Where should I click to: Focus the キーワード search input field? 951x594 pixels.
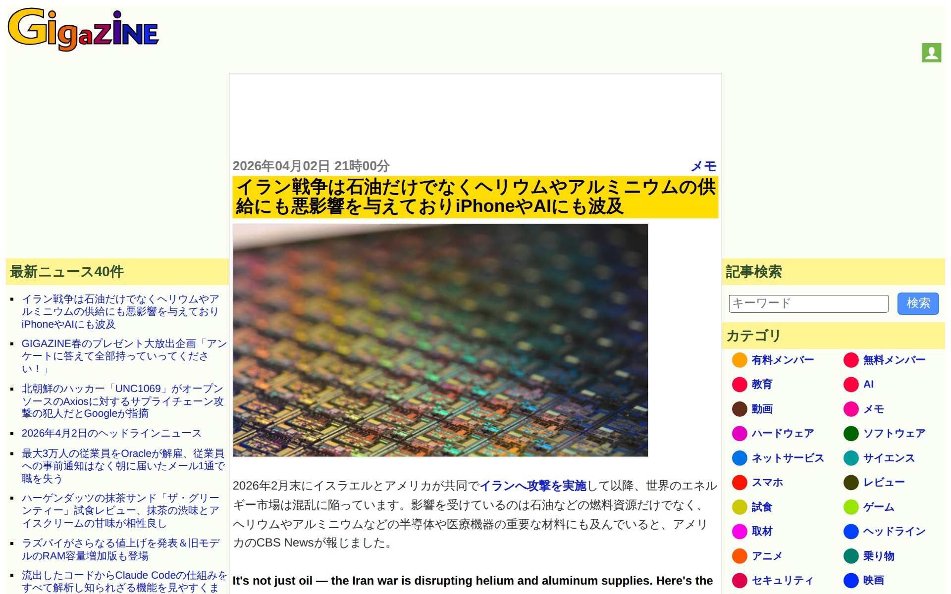point(808,303)
